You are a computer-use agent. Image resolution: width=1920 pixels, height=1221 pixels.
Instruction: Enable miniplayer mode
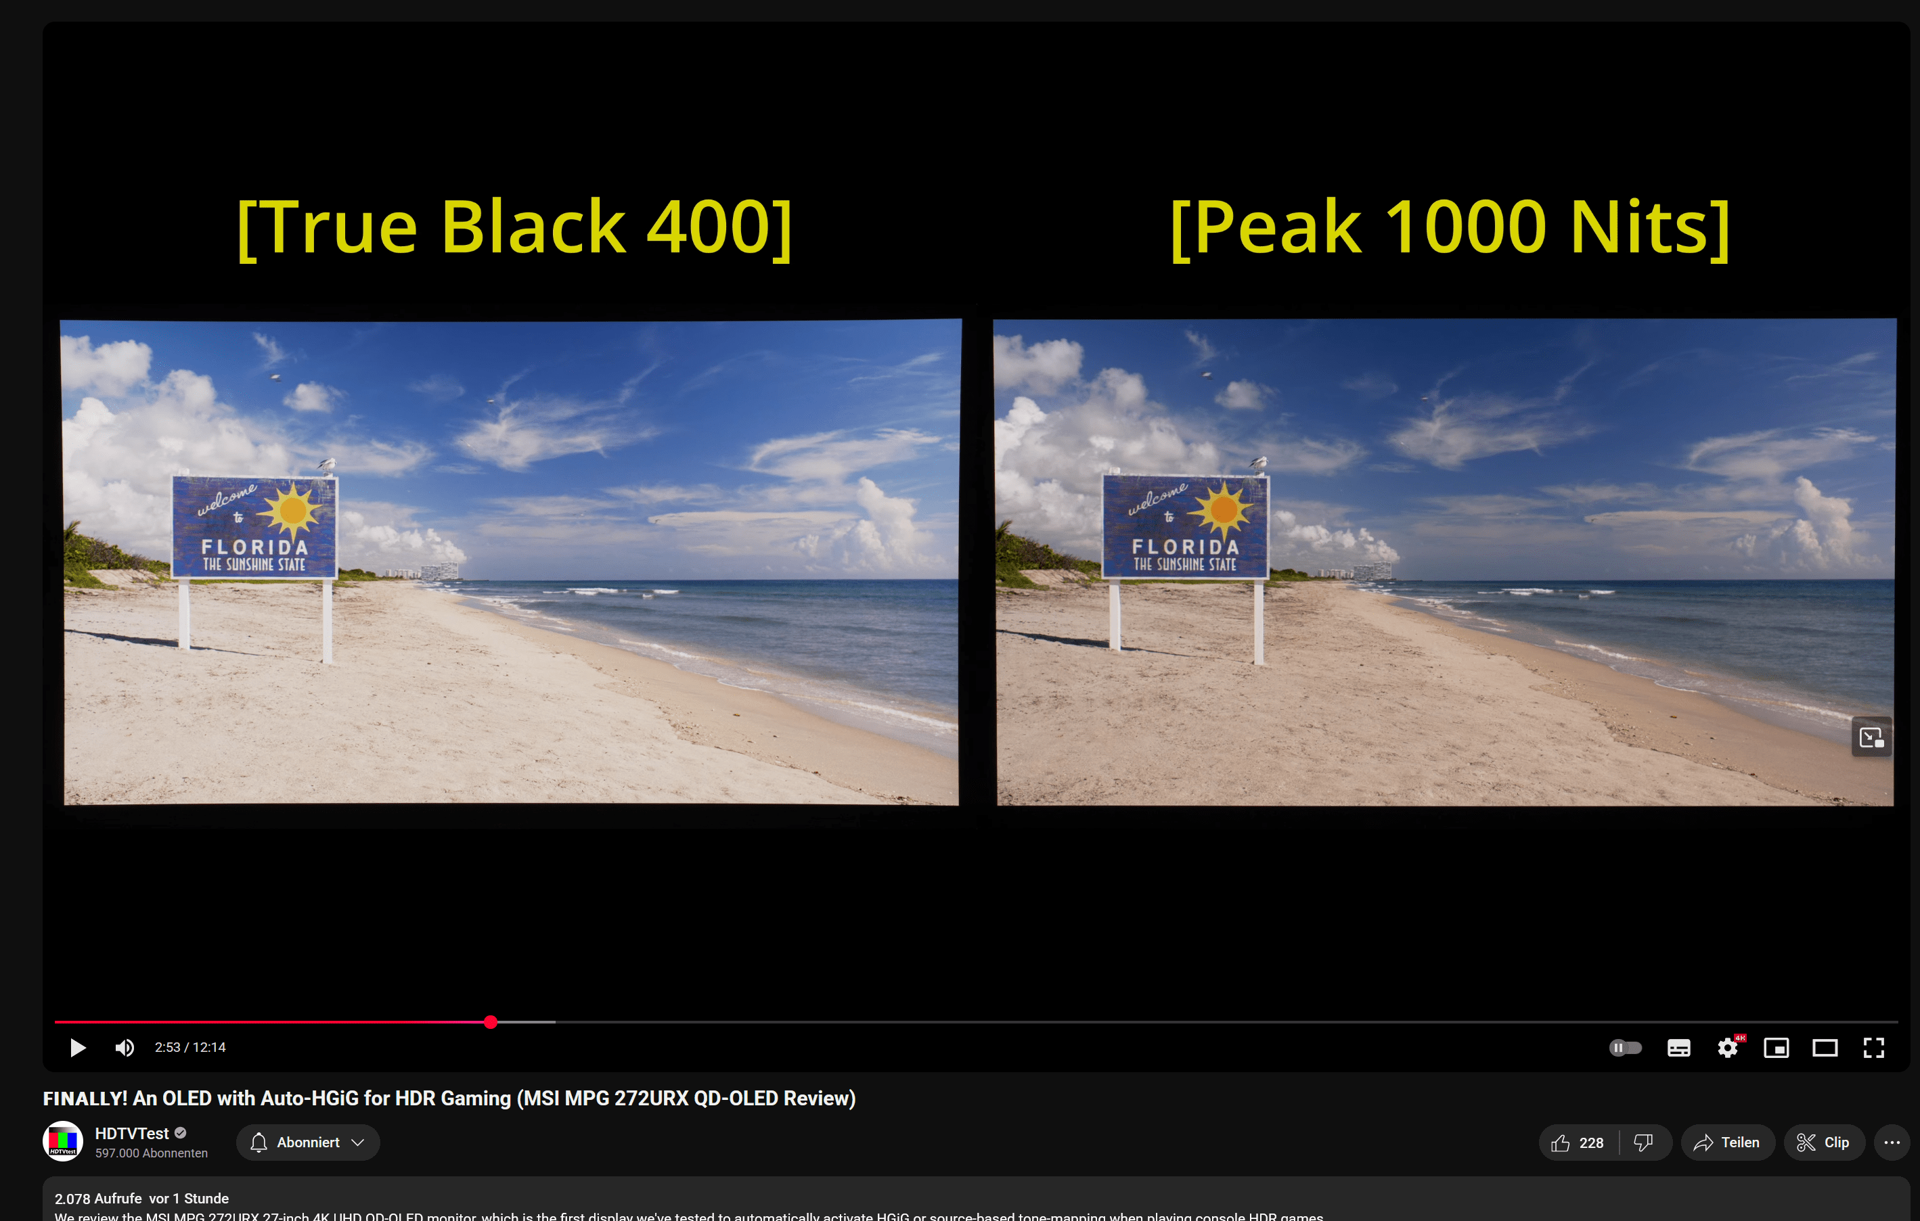tap(1776, 1047)
